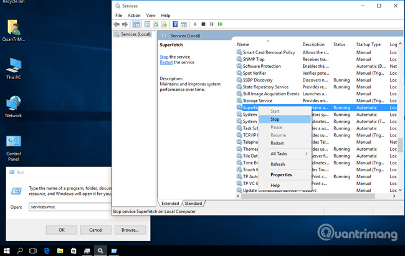
Task: Choose Properties from the context menu
Action: pos(281,175)
